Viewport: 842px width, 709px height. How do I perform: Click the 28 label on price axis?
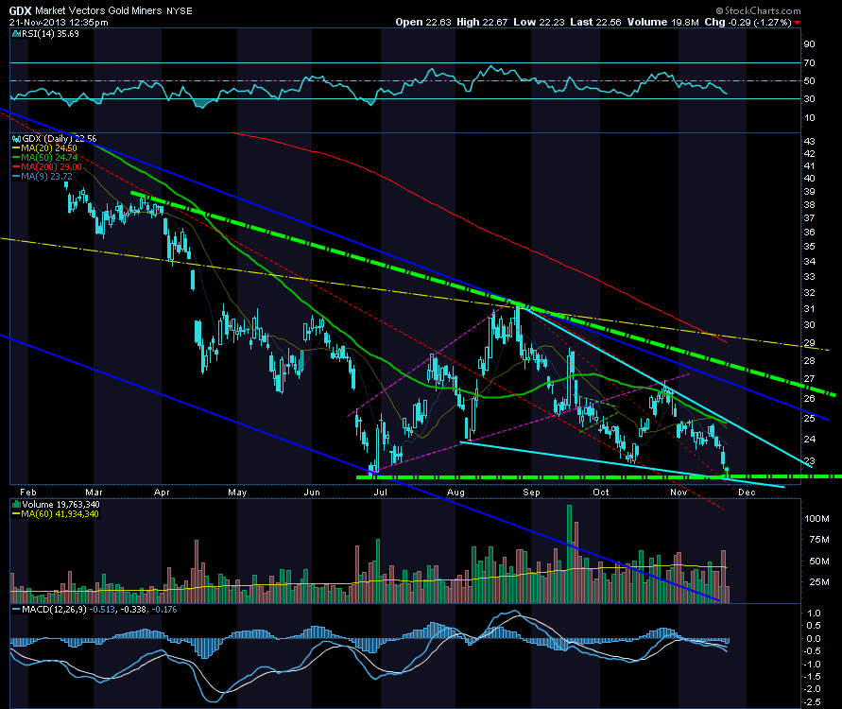809,361
